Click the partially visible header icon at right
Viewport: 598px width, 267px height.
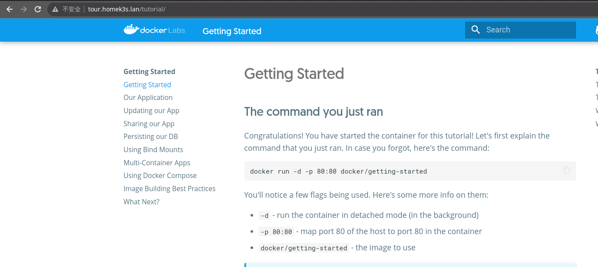(x=596, y=30)
